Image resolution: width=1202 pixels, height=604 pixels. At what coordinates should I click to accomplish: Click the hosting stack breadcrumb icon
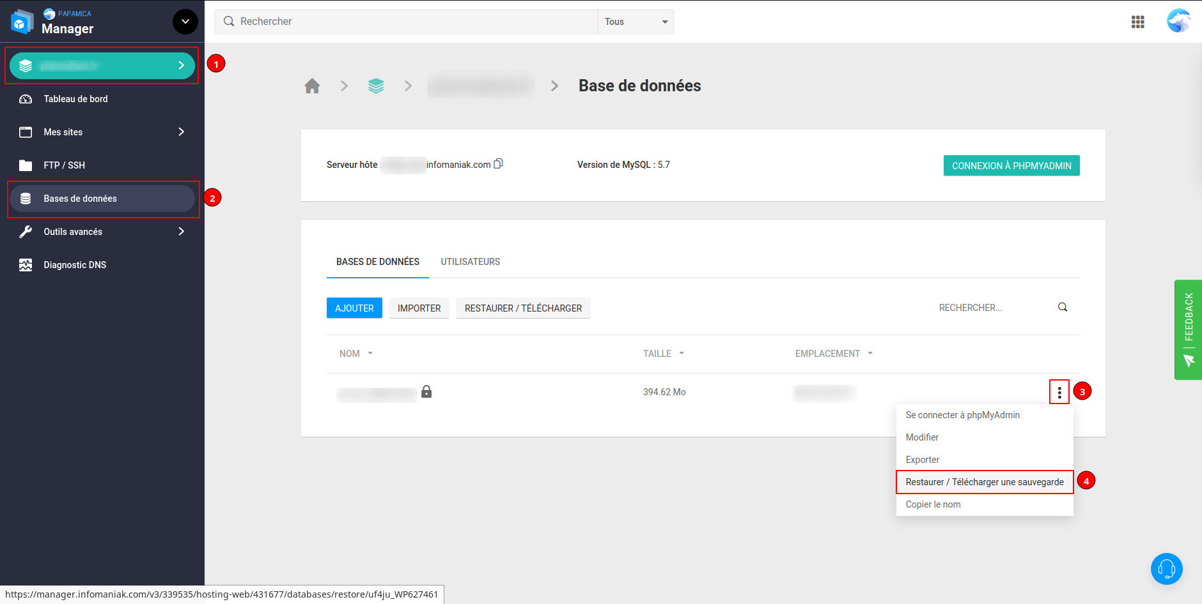click(x=376, y=86)
